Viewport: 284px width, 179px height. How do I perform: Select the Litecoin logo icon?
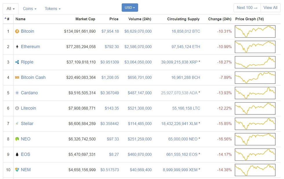coord(17,108)
